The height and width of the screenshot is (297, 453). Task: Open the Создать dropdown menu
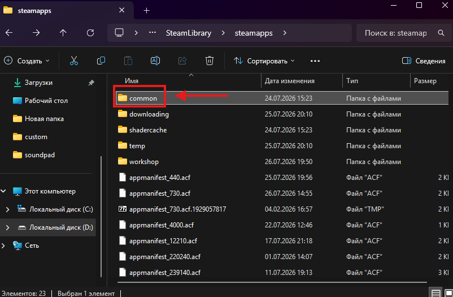tap(27, 61)
